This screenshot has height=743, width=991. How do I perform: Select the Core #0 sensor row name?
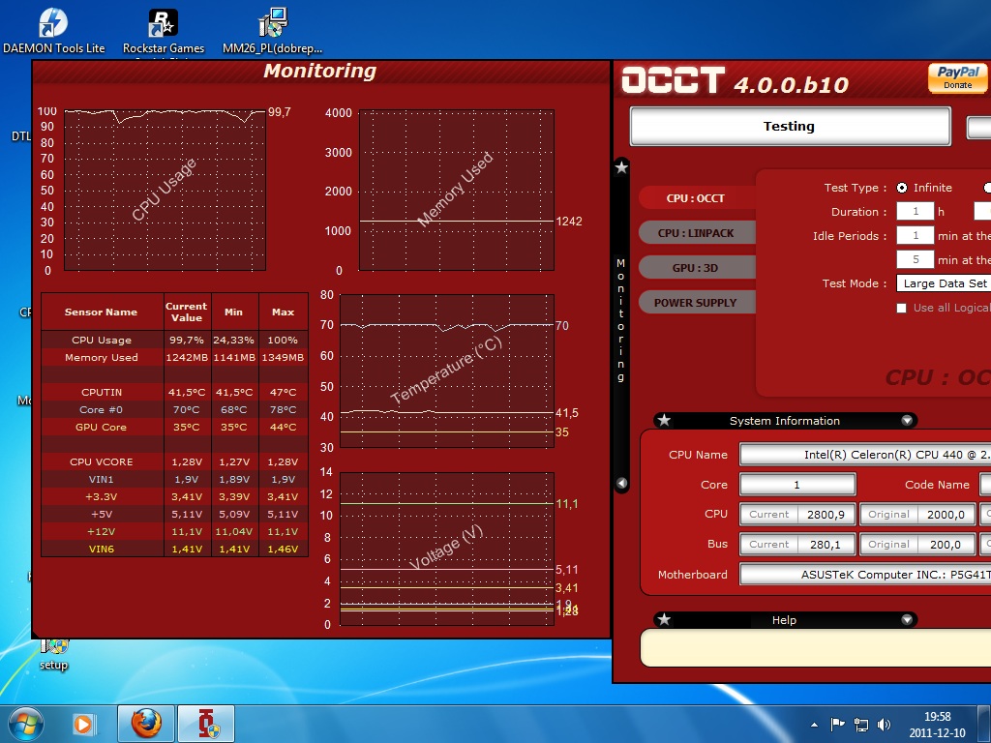[x=102, y=409]
